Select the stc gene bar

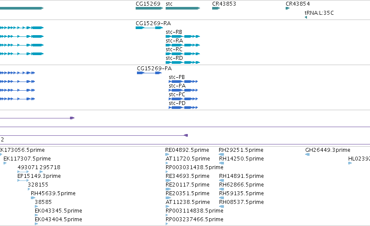click(183, 8)
